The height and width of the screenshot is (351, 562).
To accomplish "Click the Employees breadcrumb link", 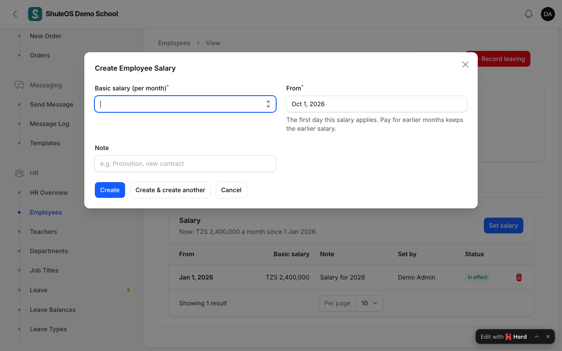I will pos(174,43).
